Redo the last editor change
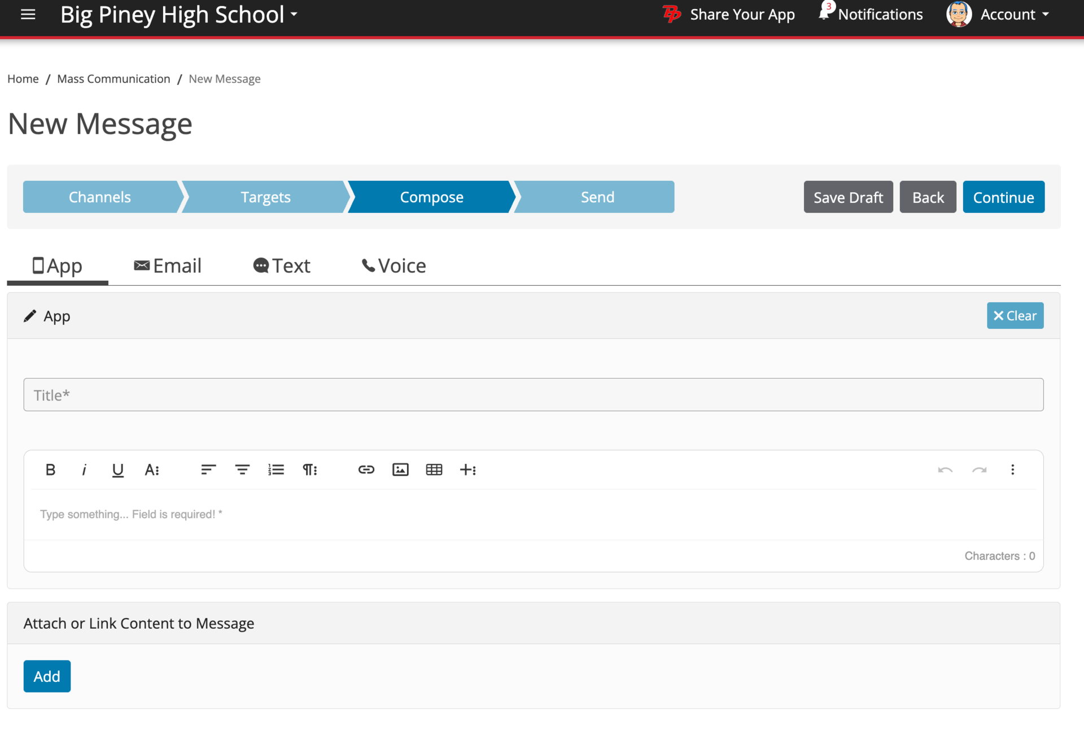1084x731 pixels. [x=979, y=469]
